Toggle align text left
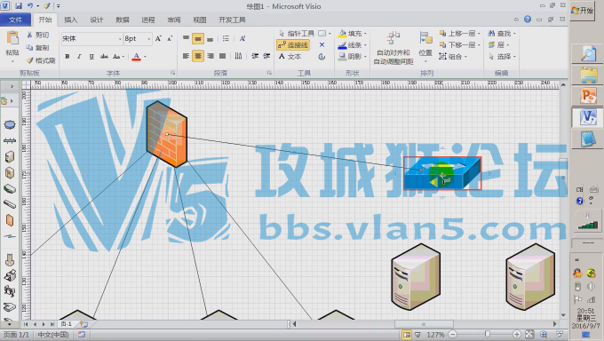The height and width of the screenshot is (341, 604). 186,56
